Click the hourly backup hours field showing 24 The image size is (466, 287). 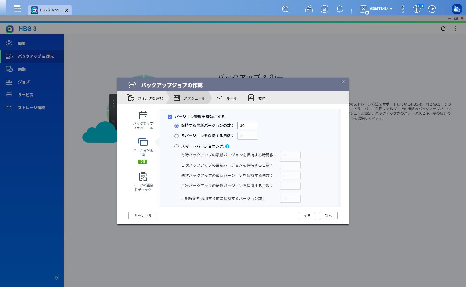coord(290,155)
